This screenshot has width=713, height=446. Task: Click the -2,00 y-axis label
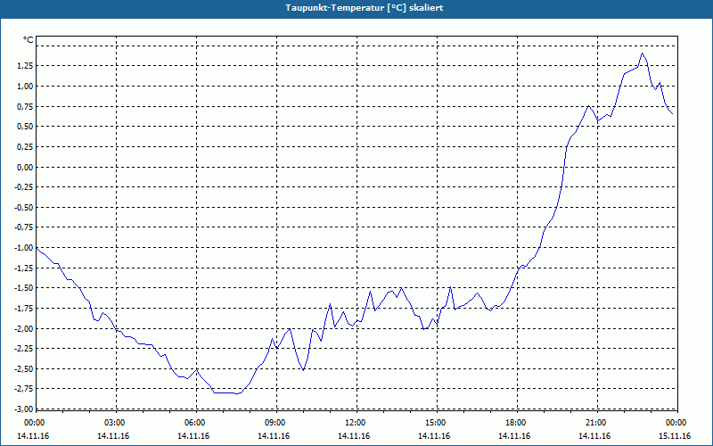point(24,328)
